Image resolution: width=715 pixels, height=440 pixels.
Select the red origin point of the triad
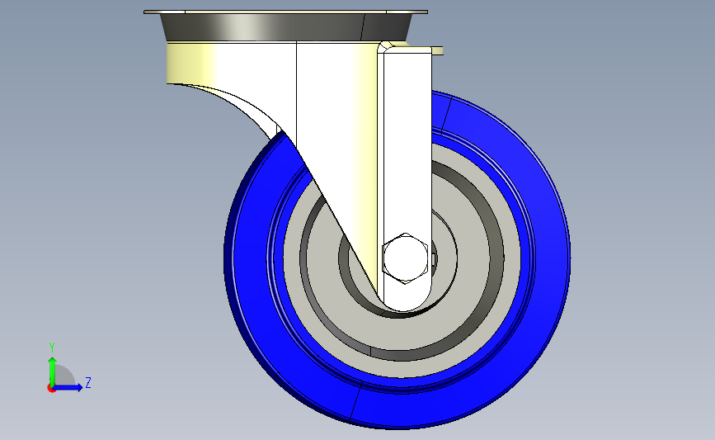pyautogui.click(x=51, y=389)
